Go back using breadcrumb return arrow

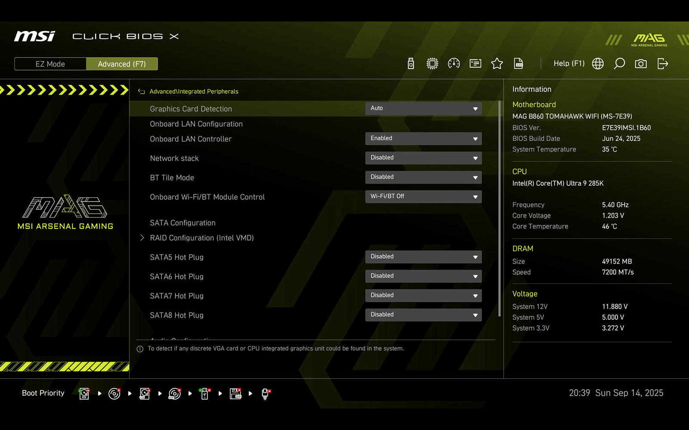[141, 91]
